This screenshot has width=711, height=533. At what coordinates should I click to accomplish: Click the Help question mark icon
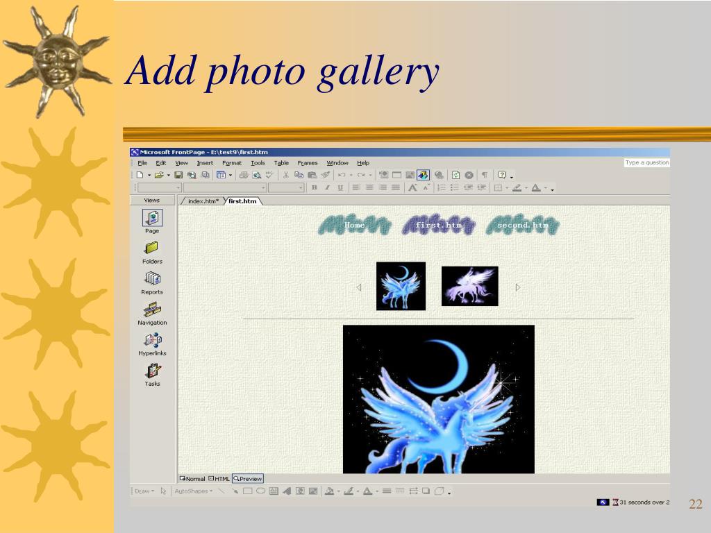point(501,175)
